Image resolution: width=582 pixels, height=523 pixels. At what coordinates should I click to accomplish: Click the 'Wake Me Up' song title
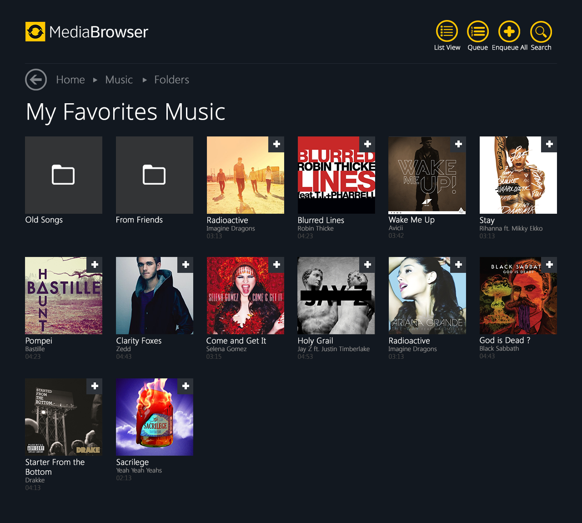[x=411, y=220]
